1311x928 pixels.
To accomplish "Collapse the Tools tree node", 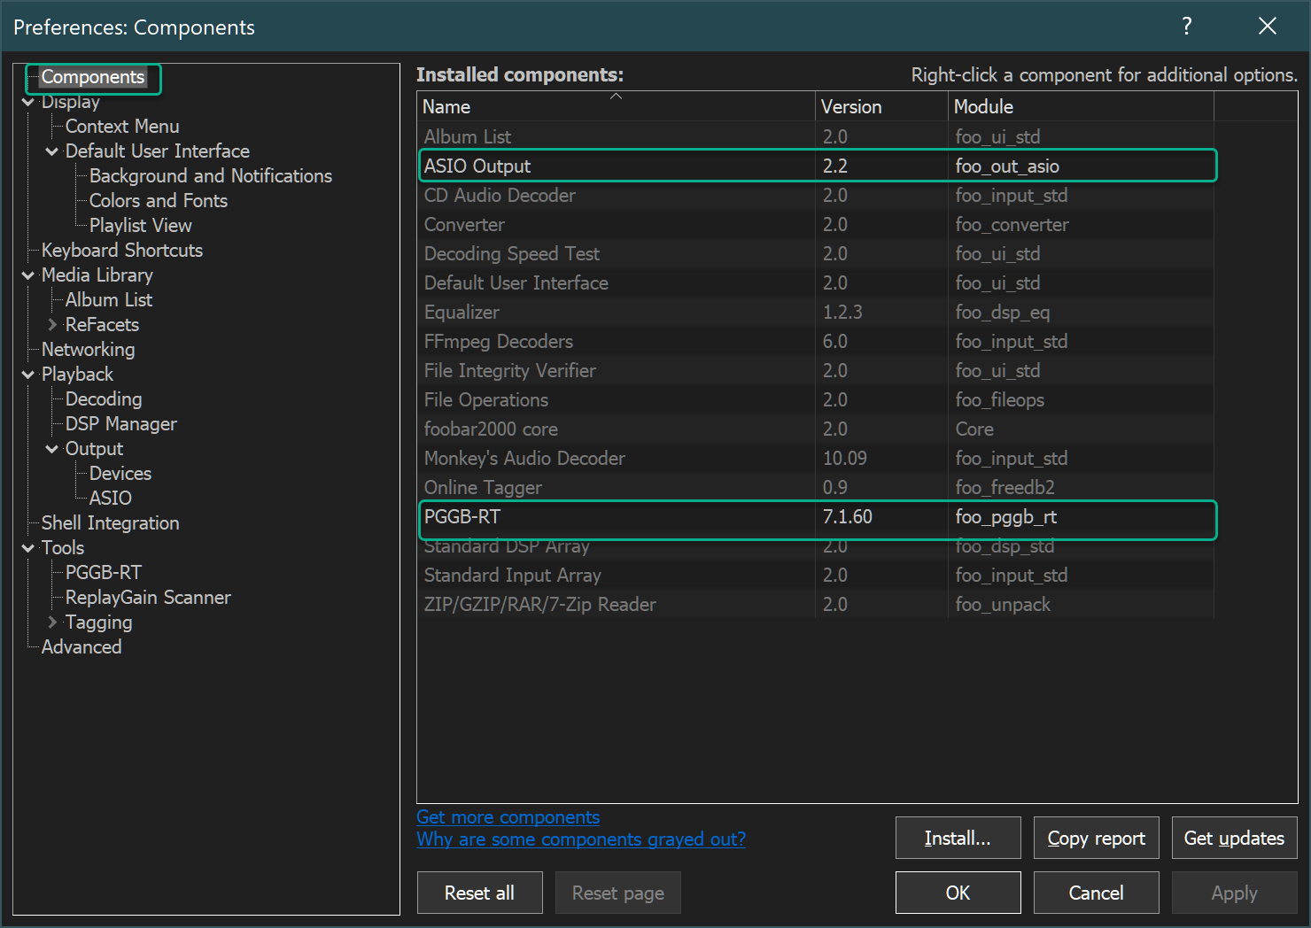I will pyautogui.click(x=28, y=548).
